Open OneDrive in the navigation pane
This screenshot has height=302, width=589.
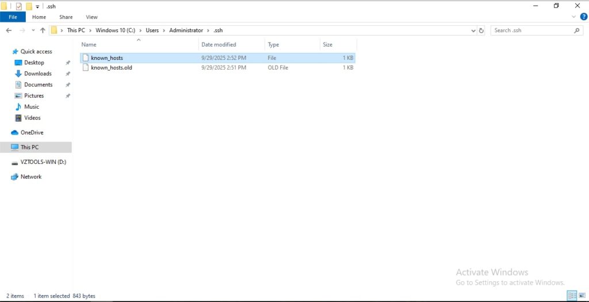point(32,132)
